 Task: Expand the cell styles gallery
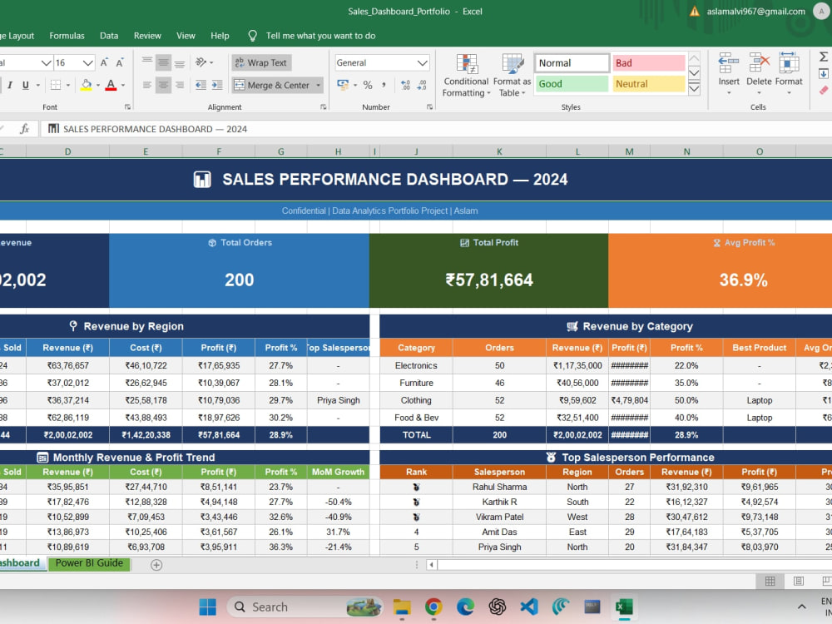point(694,89)
